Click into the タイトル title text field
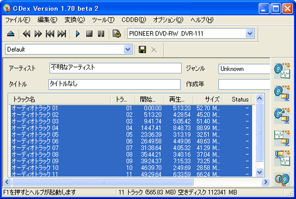This screenshot has width=296, height=199. pyautogui.click(x=115, y=84)
